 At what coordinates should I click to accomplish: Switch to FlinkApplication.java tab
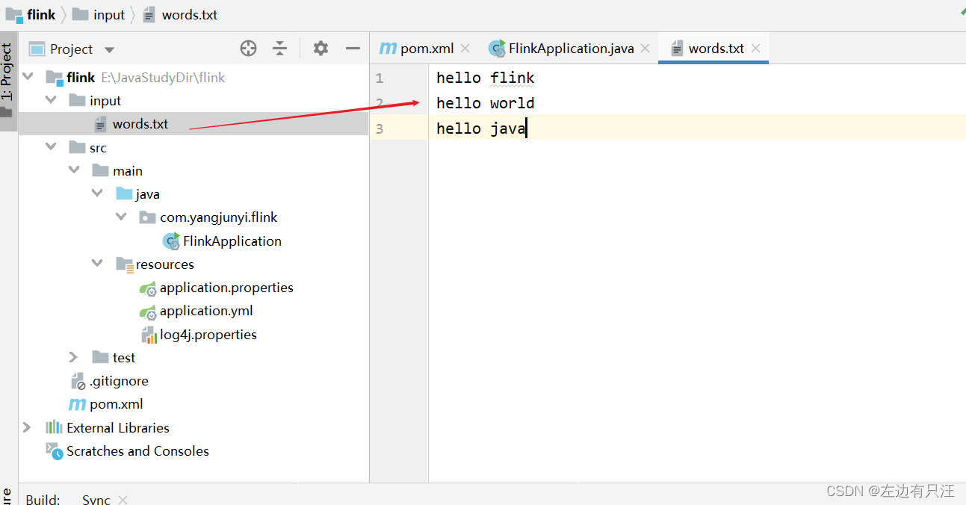coord(561,49)
